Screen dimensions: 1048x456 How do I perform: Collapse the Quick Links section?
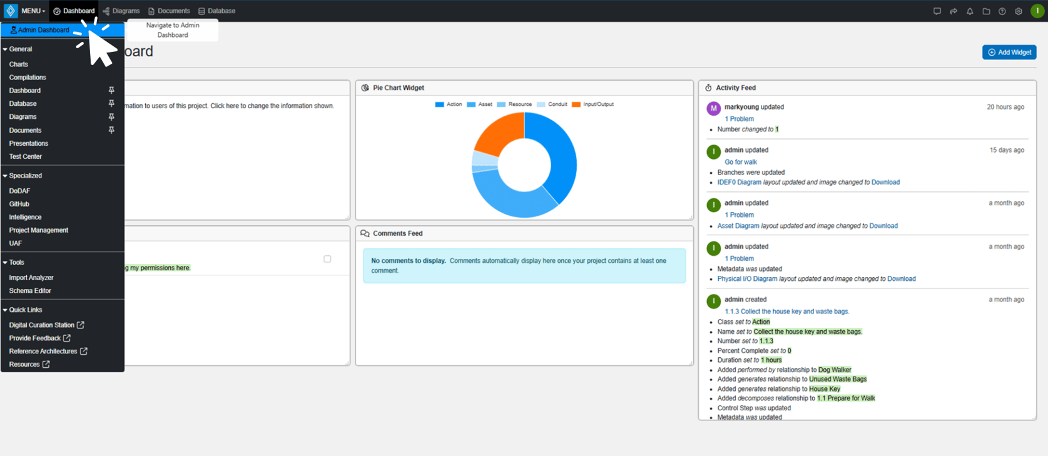[23, 310]
